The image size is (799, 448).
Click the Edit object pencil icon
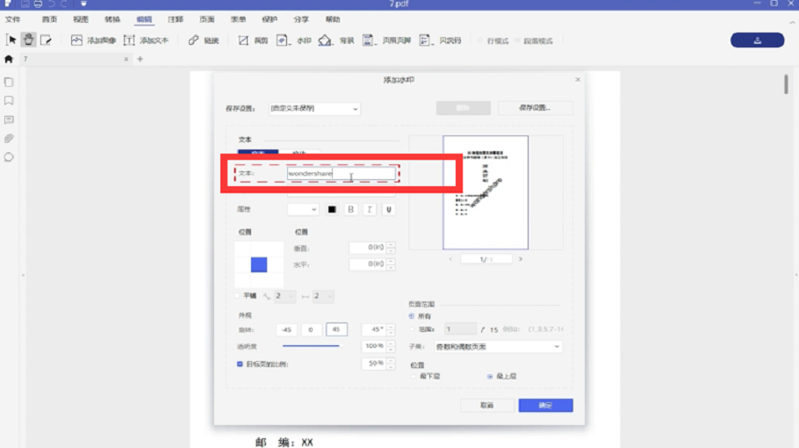pos(46,40)
